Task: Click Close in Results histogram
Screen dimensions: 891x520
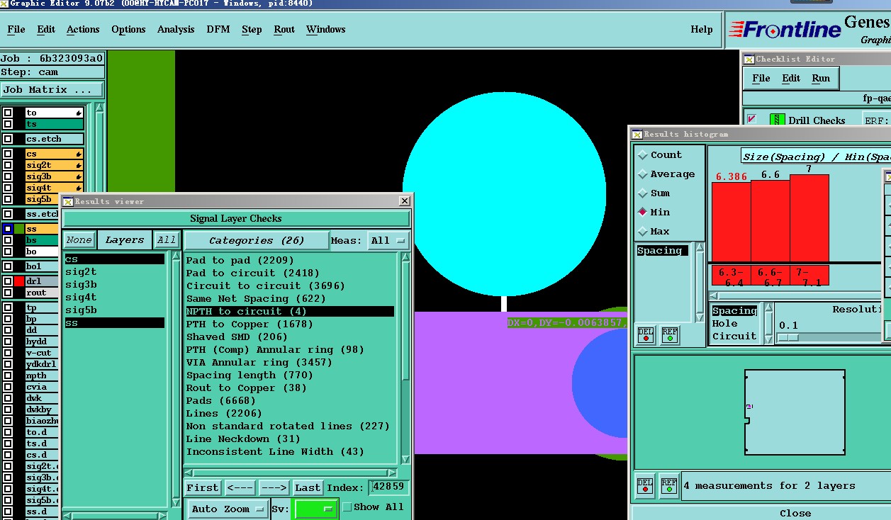Action: 795,513
